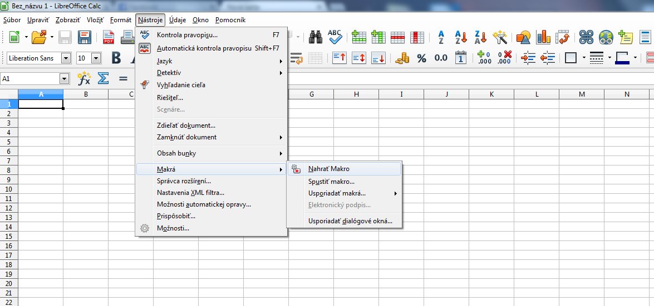The height and width of the screenshot is (306, 654).
Task: Click the insert columns toolbar icon
Action: tap(378, 37)
